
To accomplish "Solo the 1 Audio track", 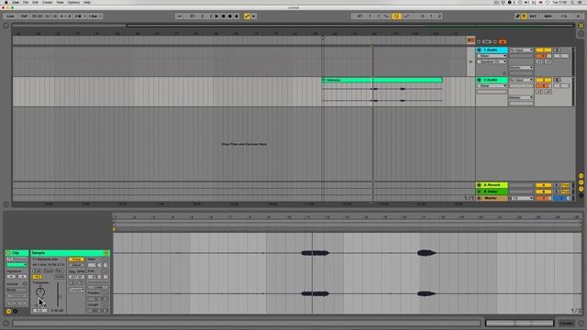I will click(x=558, y=49).
